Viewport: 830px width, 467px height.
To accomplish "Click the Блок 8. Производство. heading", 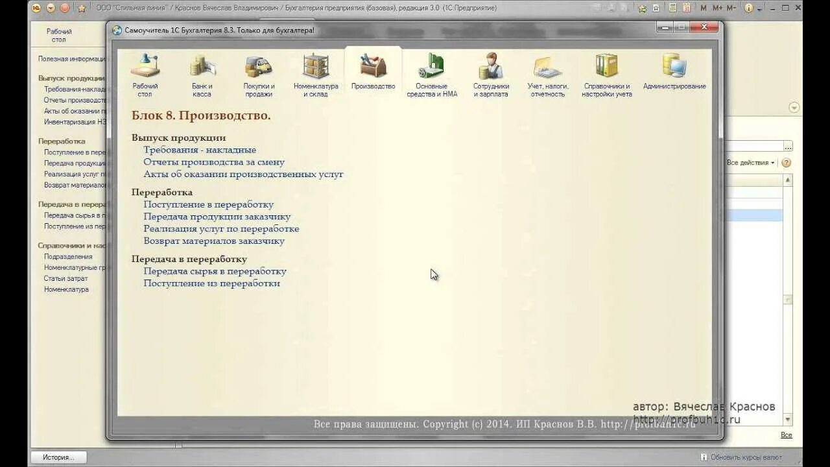I will [201, 116].
